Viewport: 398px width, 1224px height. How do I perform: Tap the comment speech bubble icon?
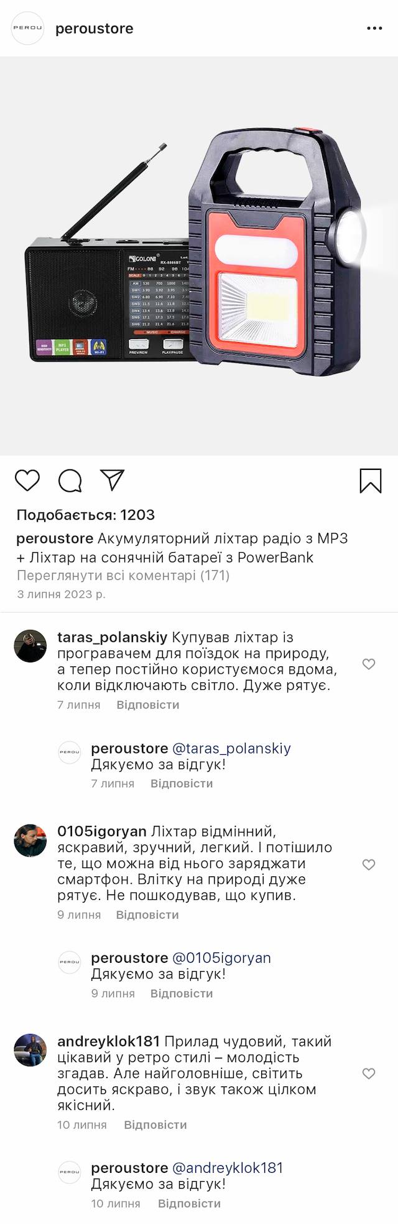tap(70, 481)
